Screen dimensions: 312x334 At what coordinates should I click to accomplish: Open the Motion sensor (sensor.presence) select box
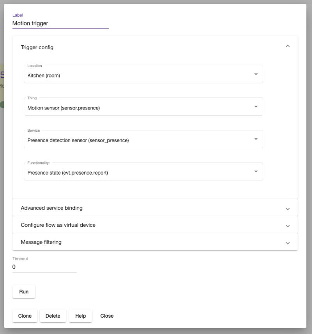(x=140, y=108)
